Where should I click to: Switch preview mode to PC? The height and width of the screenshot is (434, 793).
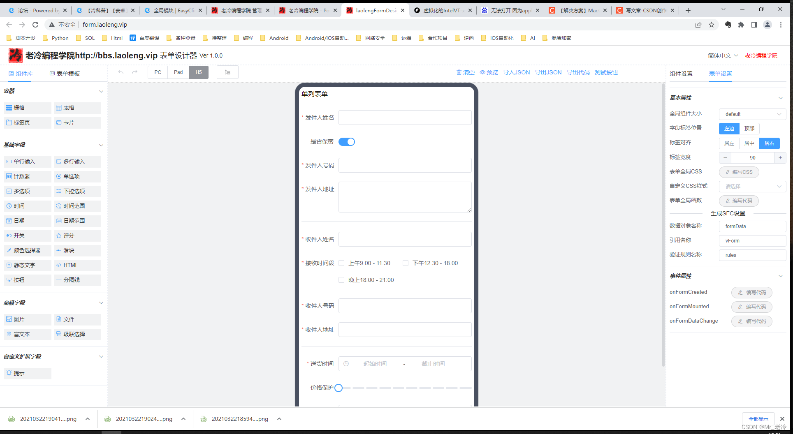point(158,72)
